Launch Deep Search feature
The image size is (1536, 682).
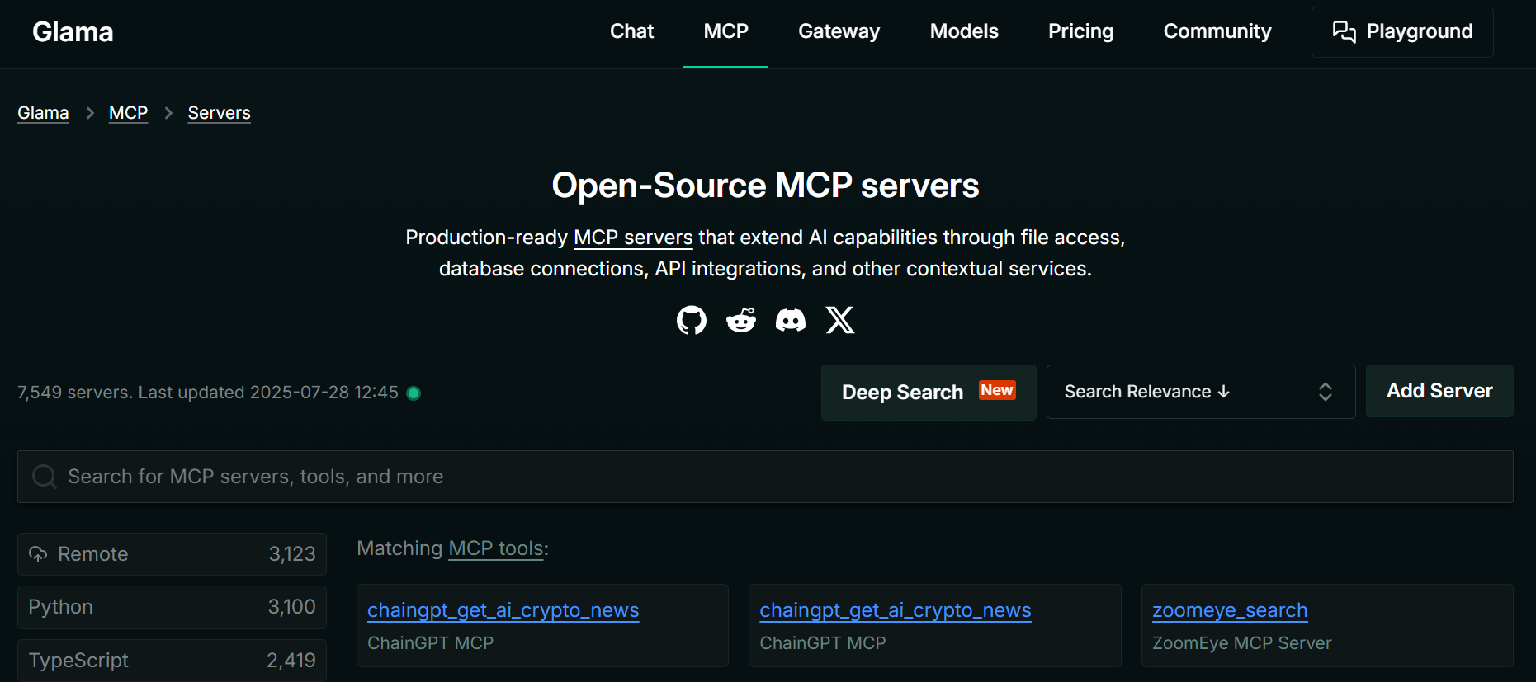tap(928, 393)
